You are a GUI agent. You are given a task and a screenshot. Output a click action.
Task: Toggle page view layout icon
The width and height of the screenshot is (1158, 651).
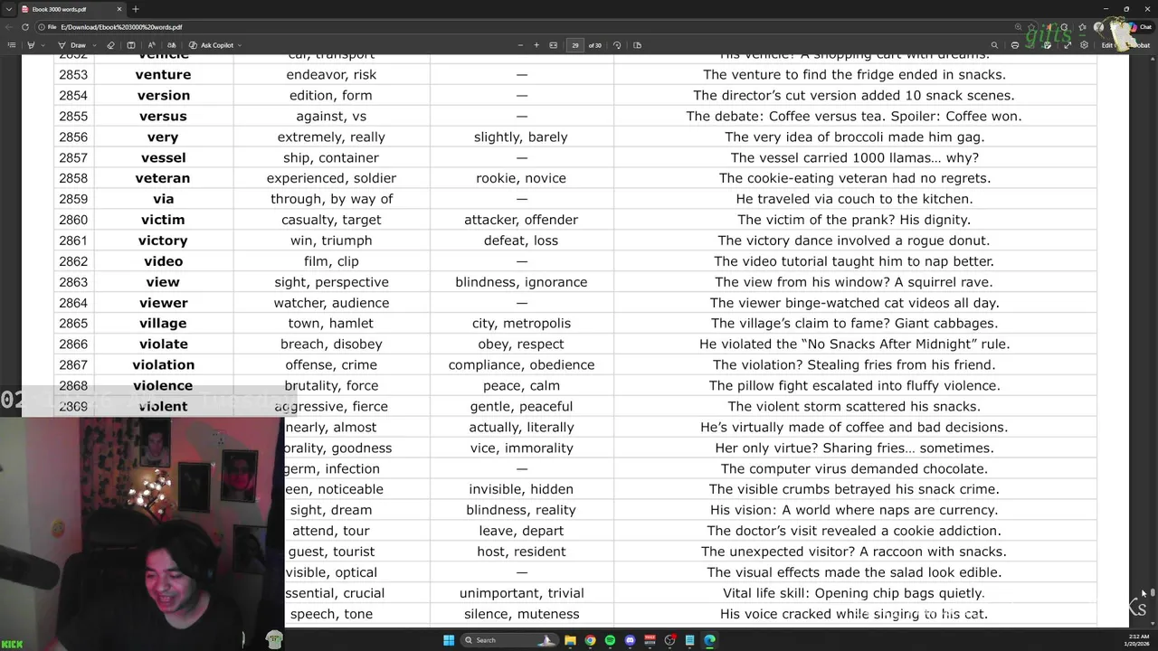(637, 45)
